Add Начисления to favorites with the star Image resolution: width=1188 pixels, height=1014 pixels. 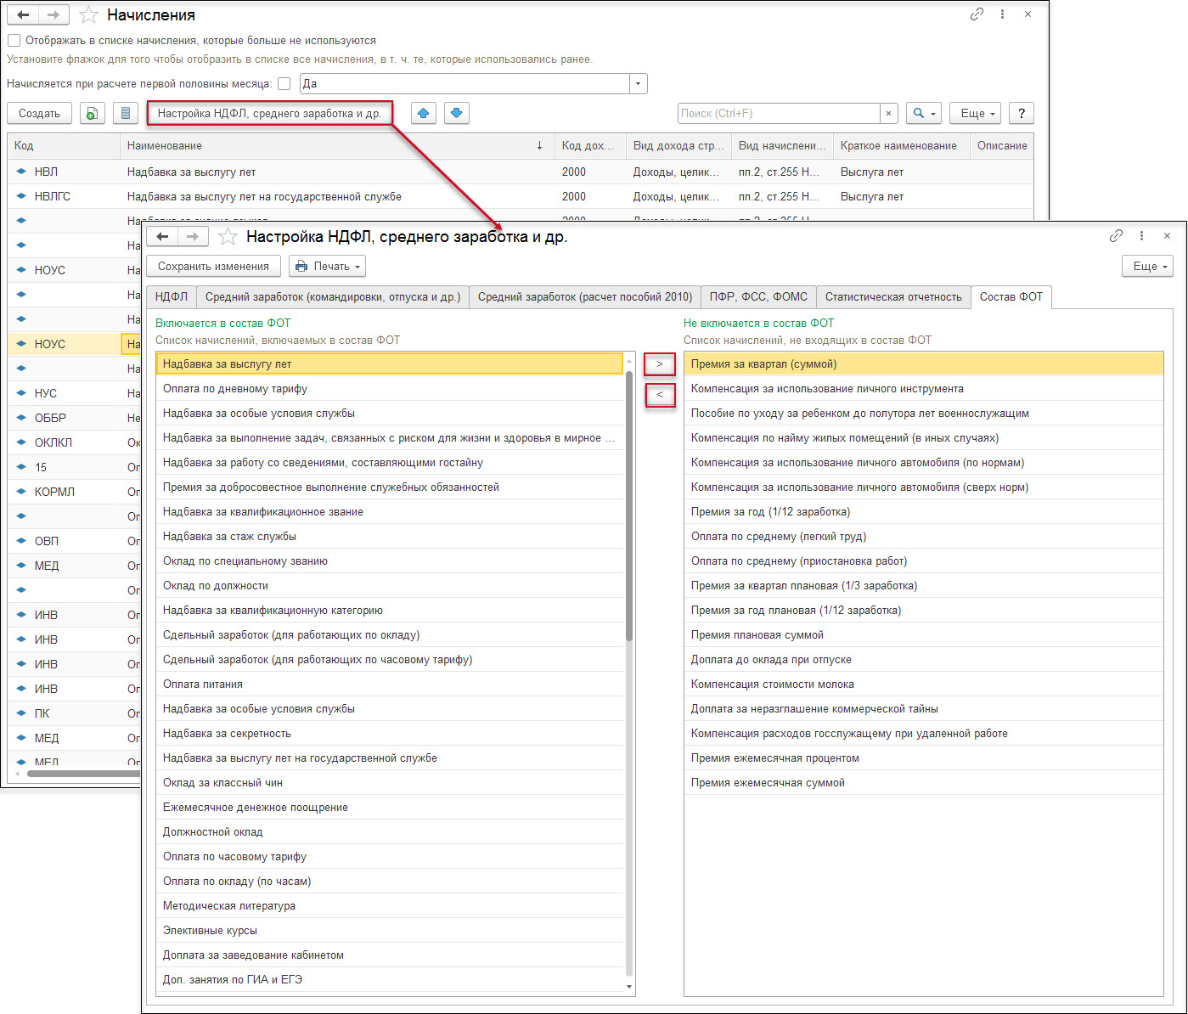[x=88, y=15]
